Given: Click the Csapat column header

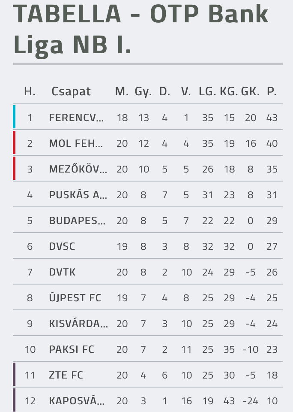Looking at the screenshot, I should point(71,92).
